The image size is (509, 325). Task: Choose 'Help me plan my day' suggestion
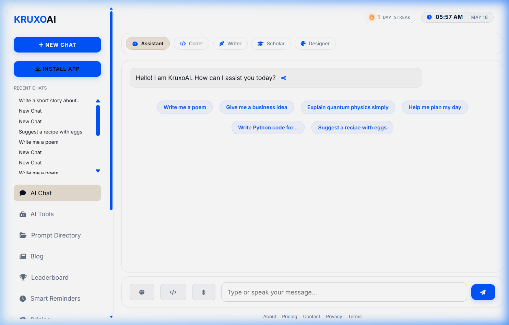[435, 107]
